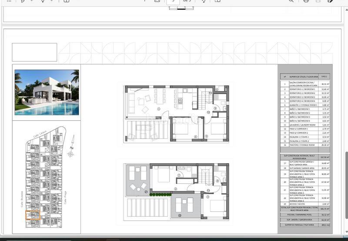Click 'BAÑO 3 / BATHROOM 3' row

point(305,117)
